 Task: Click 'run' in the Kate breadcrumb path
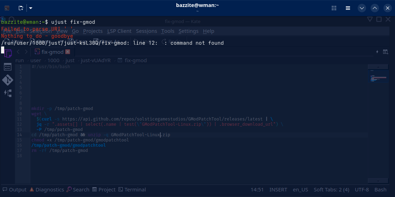(20, 60)
